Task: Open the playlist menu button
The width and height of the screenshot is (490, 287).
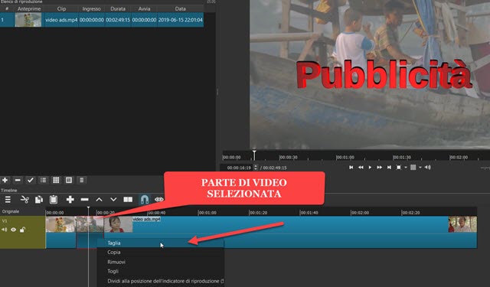Action: 82,180
